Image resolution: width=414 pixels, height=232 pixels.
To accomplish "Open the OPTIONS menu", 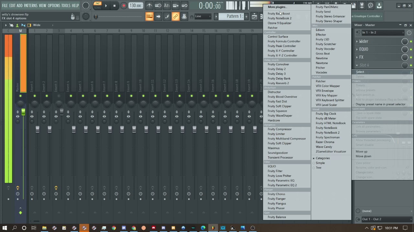I will click(54, 5).
